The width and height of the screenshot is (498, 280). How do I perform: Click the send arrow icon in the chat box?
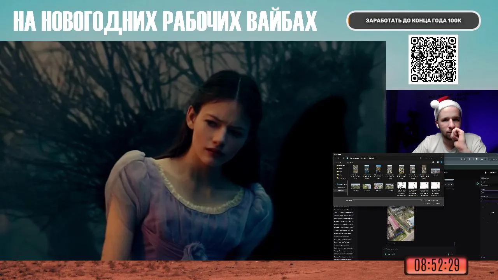[x=452, y=254]
